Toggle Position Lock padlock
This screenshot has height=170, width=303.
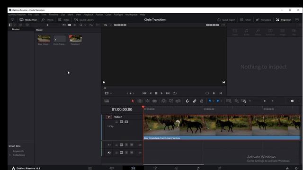202,101
